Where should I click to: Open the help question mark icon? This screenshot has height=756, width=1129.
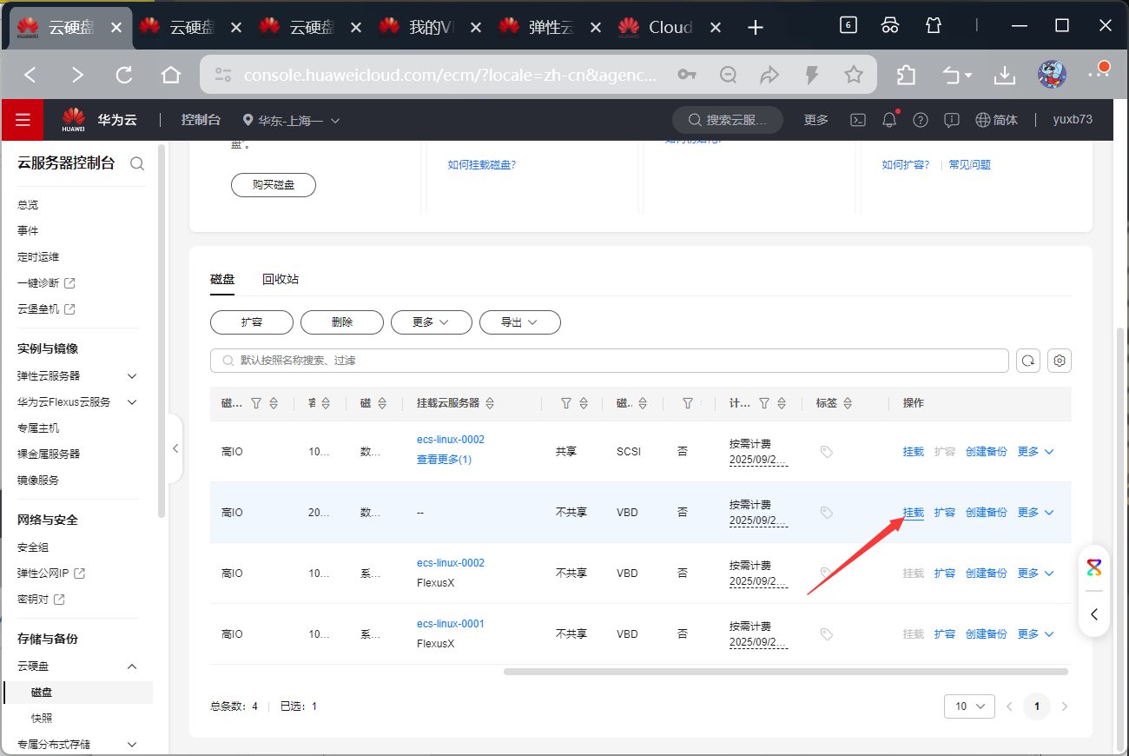[x=921, y=120]
